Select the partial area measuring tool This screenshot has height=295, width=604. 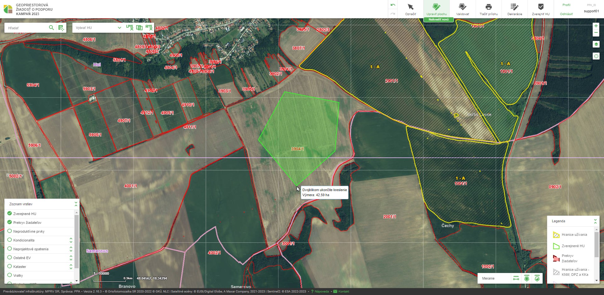[x=537, y=278]
